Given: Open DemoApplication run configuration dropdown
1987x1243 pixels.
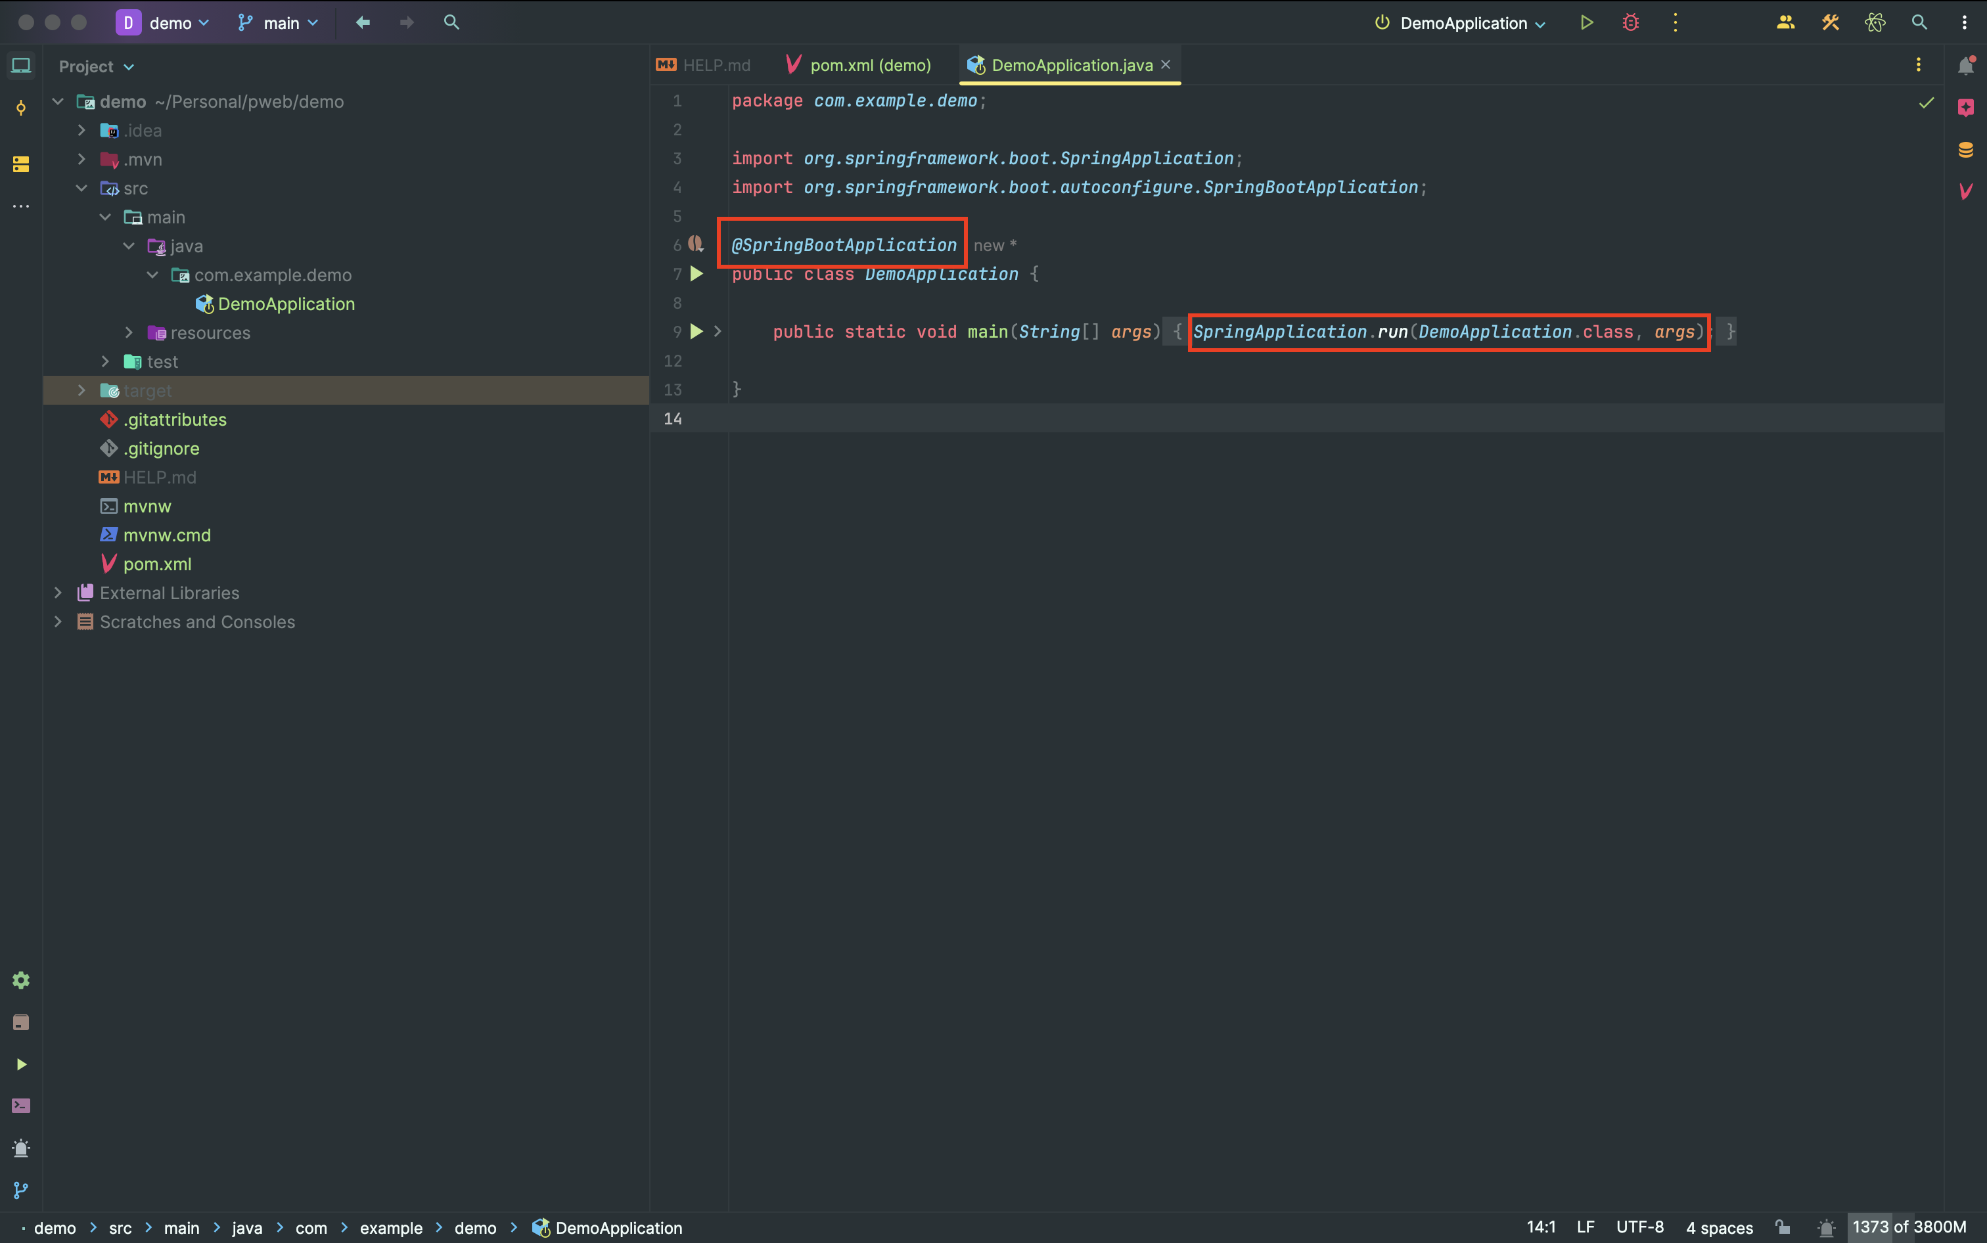Looking at the screenshot, I should 1462,23.
